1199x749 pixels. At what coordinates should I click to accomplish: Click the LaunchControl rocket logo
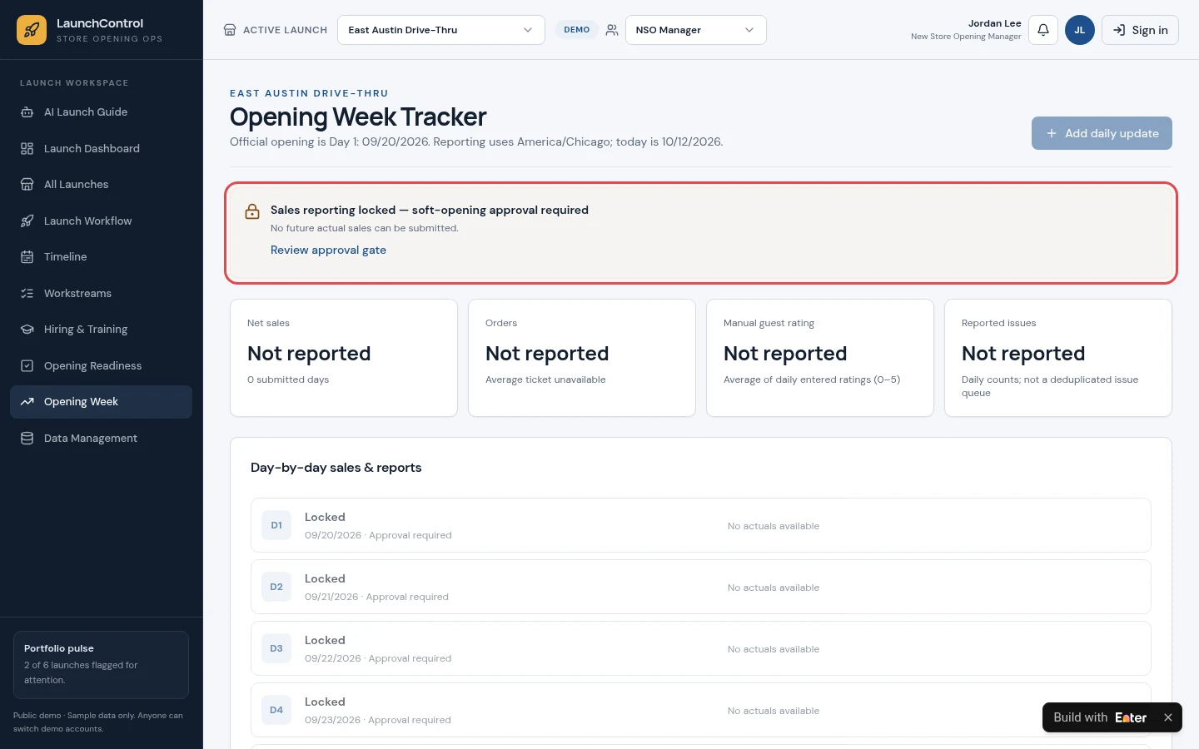(32, 30)
